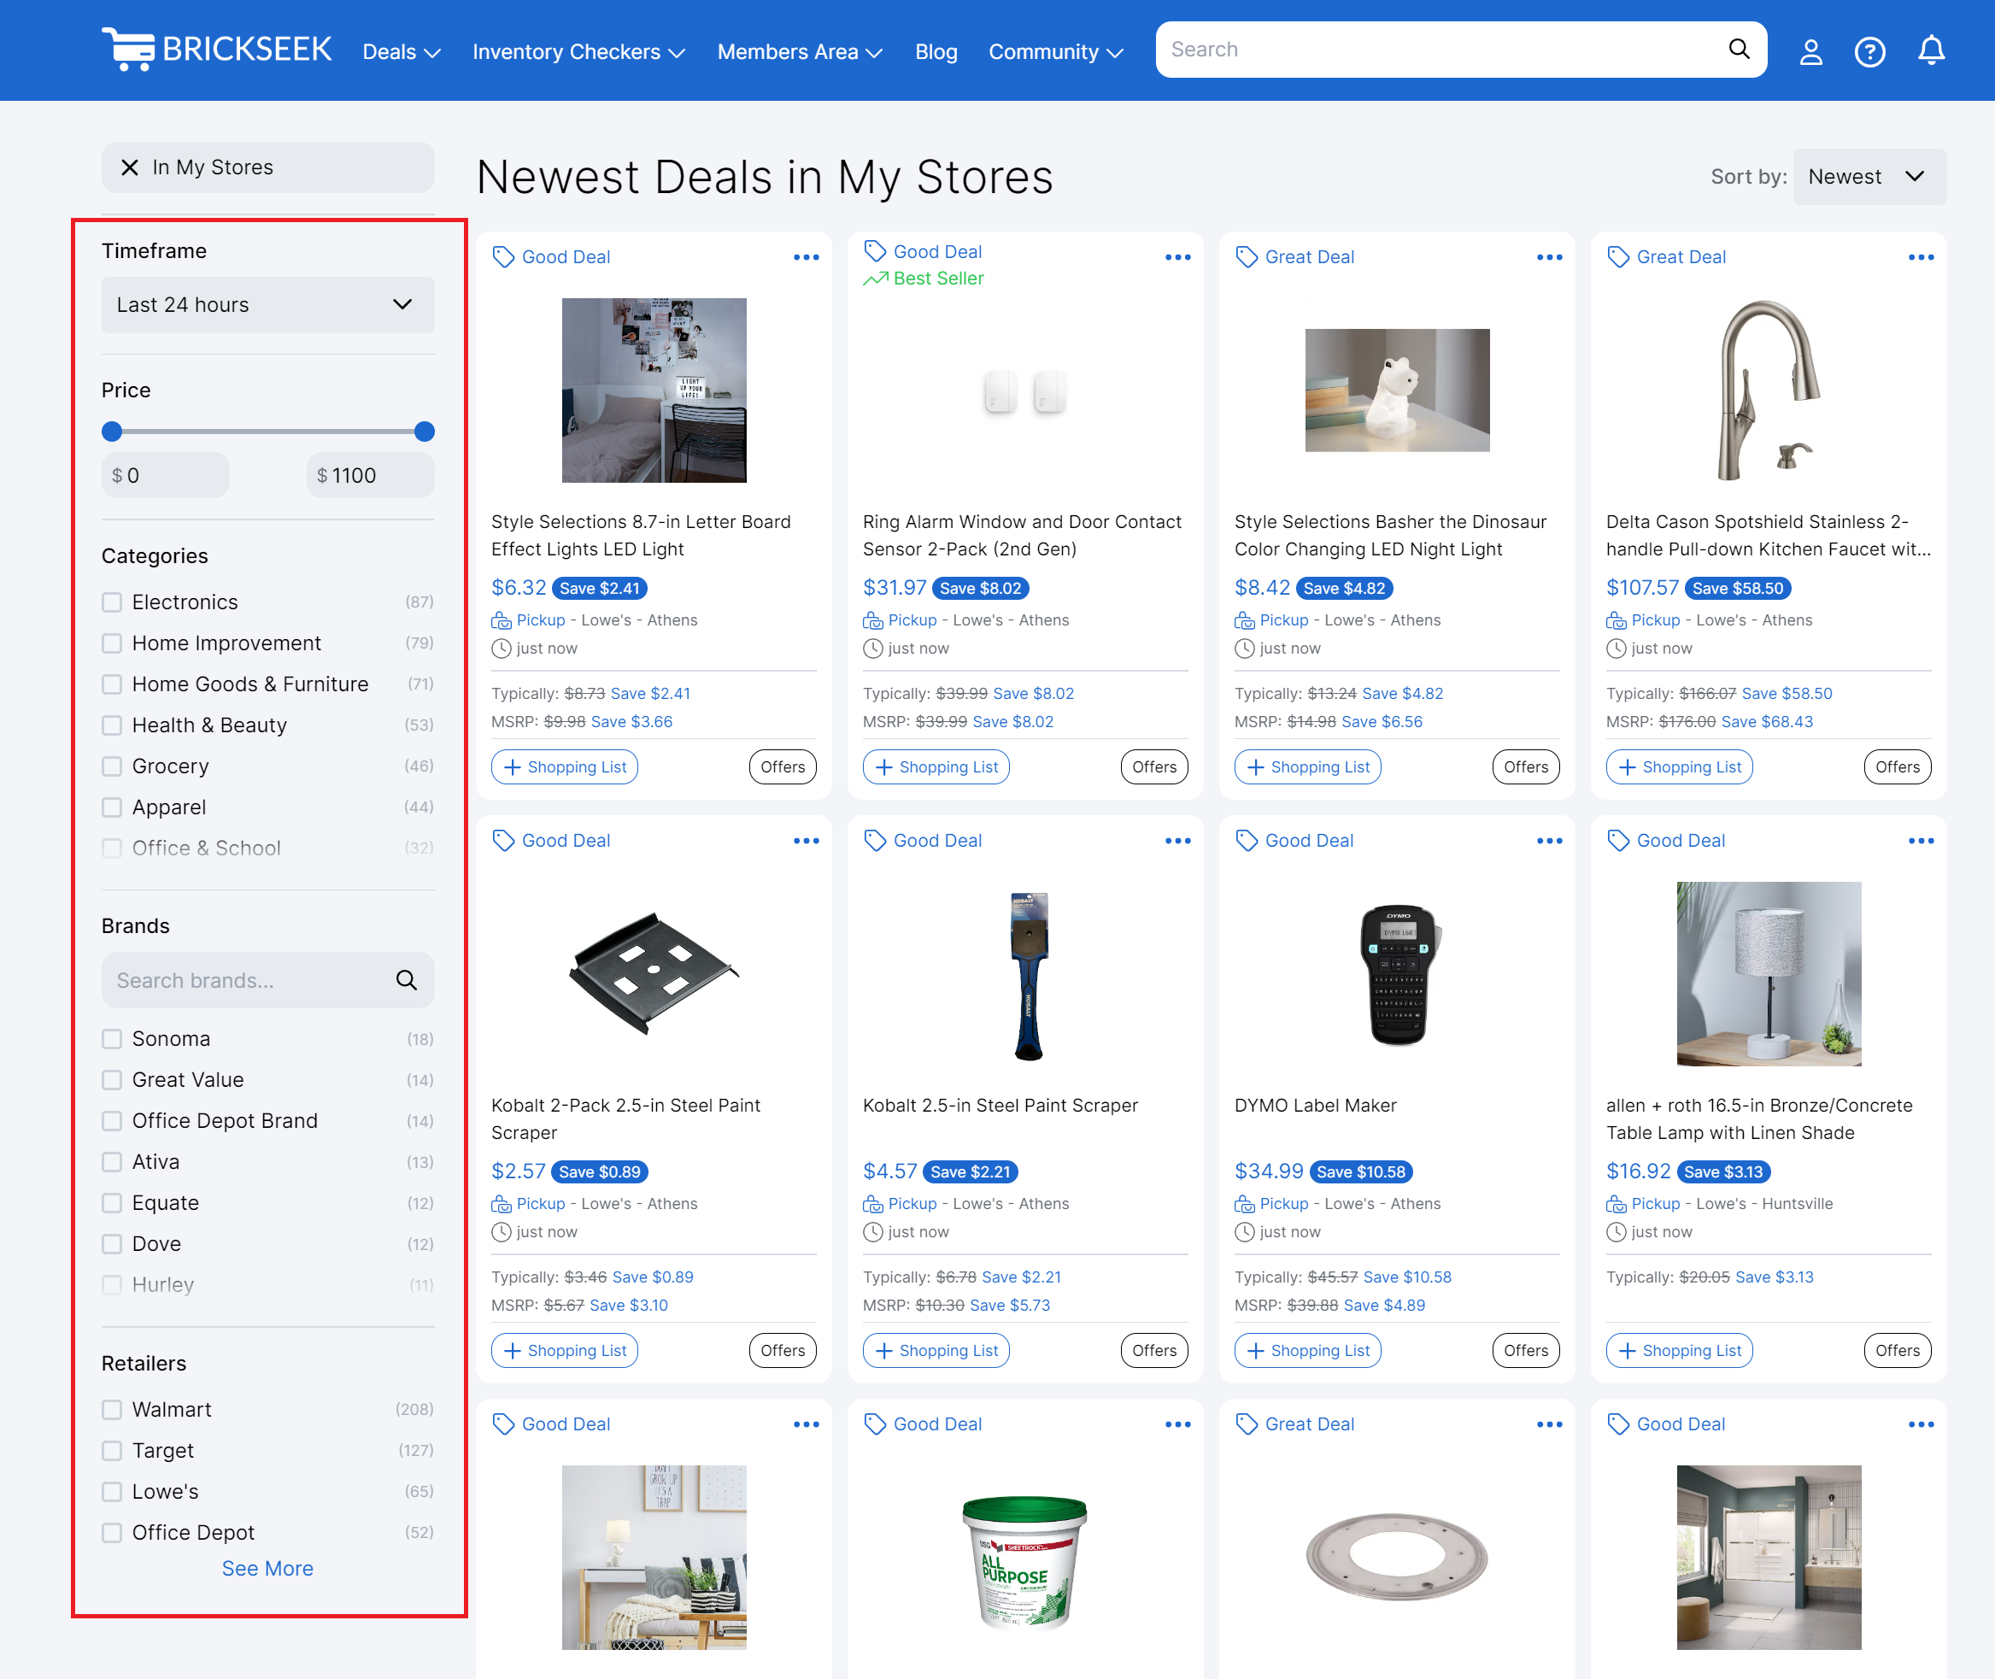Add Ring Alarm Sensor to Shopping List
The width and height of the screenshot is (1995, 1679).
[x=936, y=767]
